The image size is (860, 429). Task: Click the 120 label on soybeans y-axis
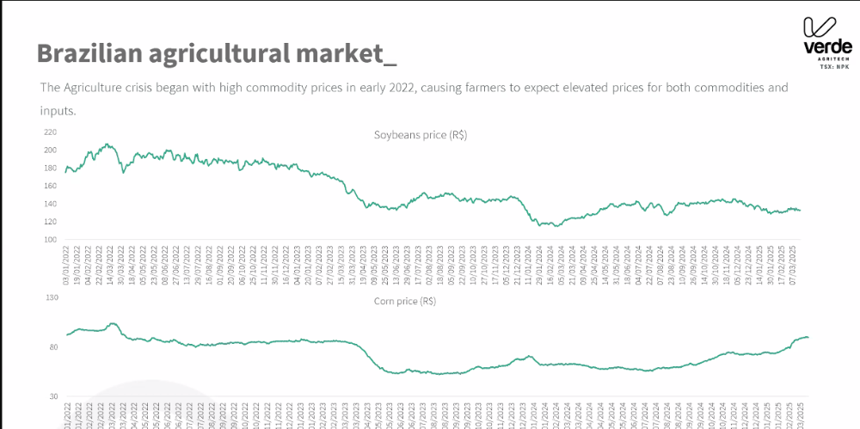50,222
